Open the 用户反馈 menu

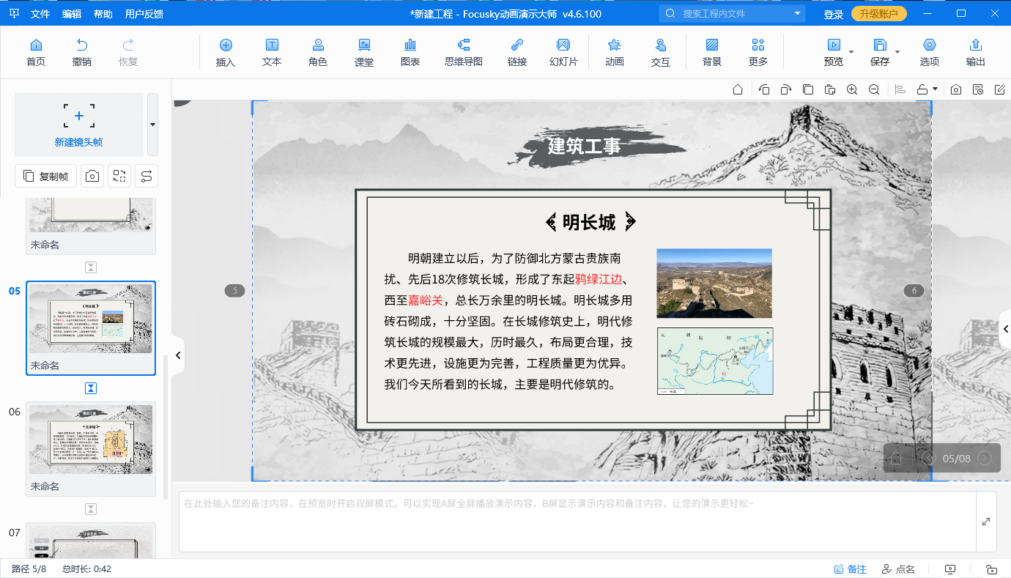pyautogui.click(x=144, y=14)
